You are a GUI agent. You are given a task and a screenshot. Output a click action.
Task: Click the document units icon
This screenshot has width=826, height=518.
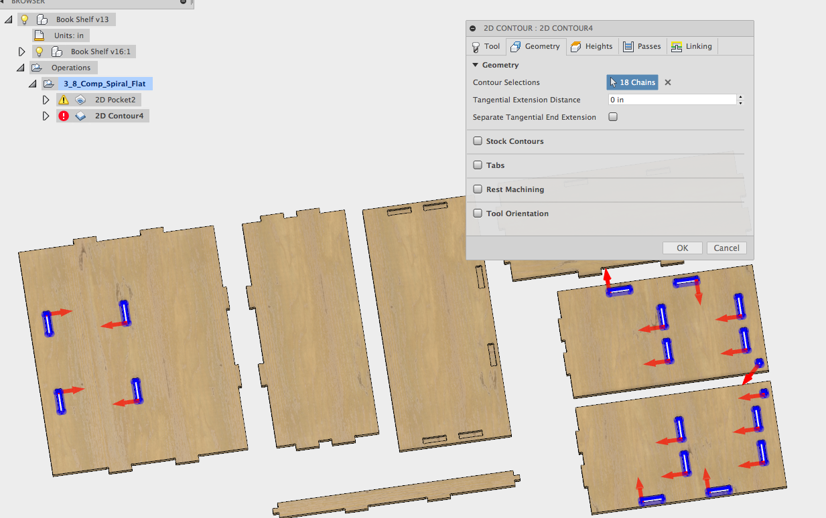click(40, 35)
